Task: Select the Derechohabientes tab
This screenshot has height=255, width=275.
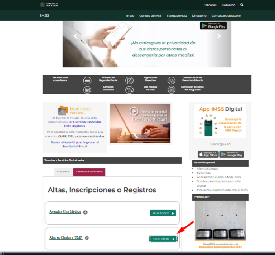Action: [89, 172]
